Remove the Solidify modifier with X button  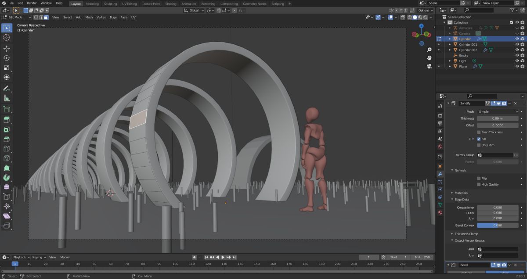(x=515, y=103)
